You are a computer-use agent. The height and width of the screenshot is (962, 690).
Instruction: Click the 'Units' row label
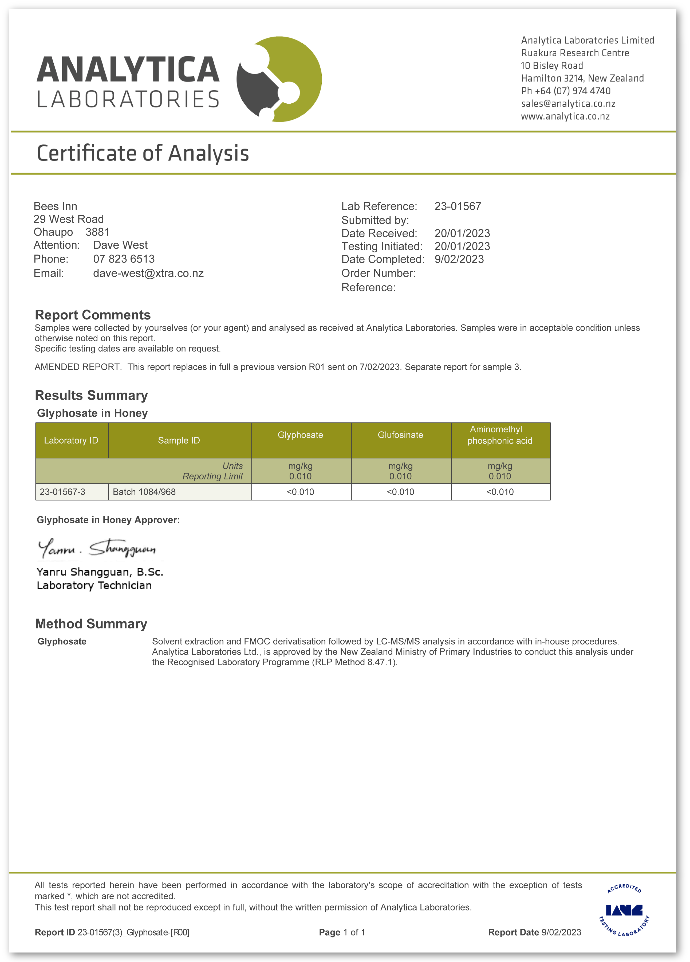click(x=233, y=466)
